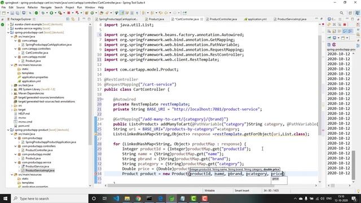Click the Save All icon in the toolbar

point(17,13)
